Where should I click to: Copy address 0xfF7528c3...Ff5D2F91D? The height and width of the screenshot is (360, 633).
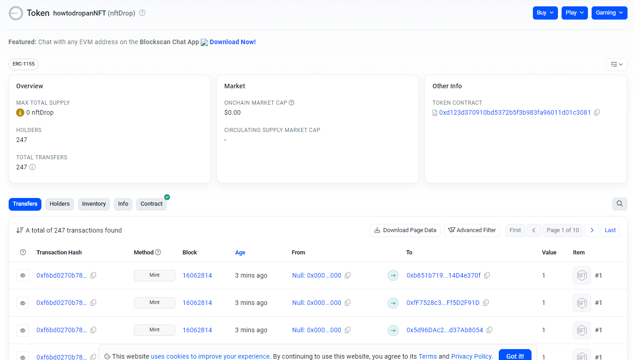pyautogui.click(x=486, y=303)
